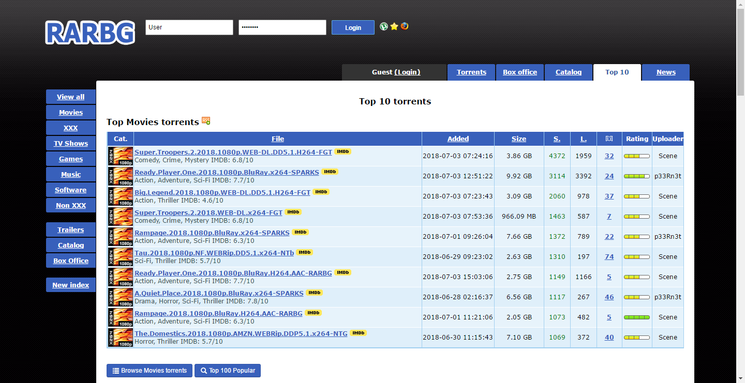
Task: Sort by seeders S. column header
Action: pyautogui.click(x=557, y=139)
